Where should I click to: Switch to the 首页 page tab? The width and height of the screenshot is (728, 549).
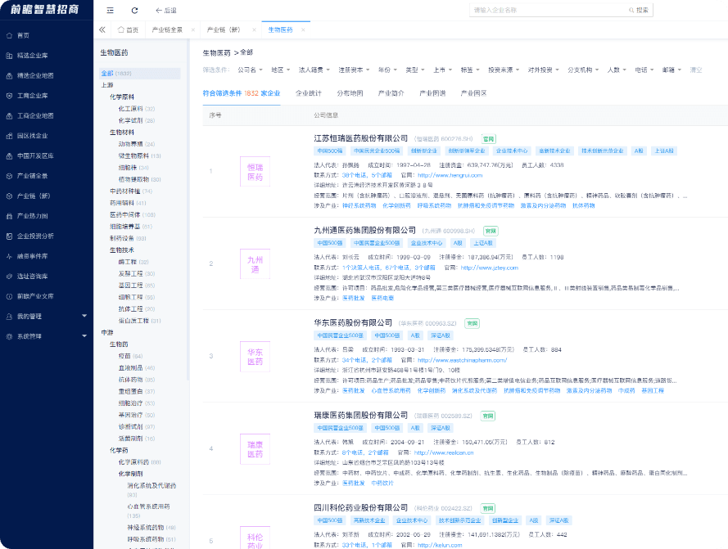128,29
